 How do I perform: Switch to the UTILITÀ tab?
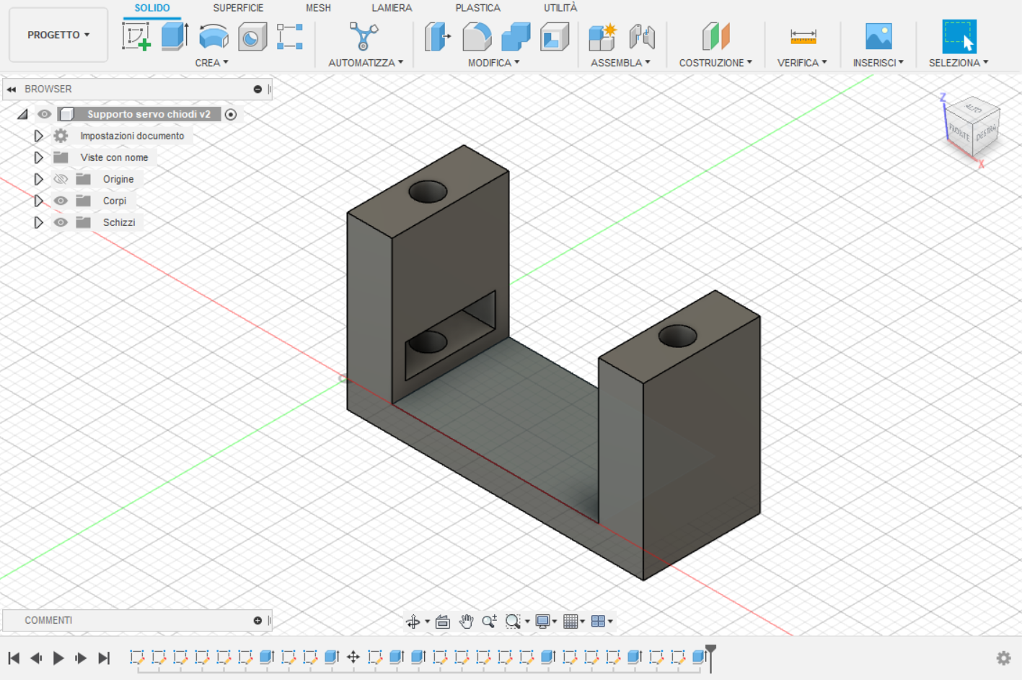point(560,8)
